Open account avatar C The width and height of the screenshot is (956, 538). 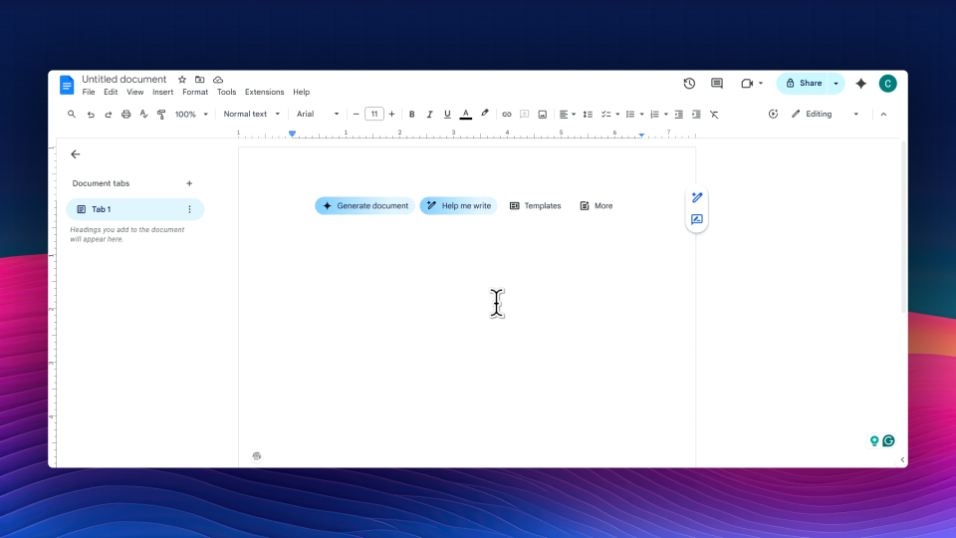[x=887, y=84]
